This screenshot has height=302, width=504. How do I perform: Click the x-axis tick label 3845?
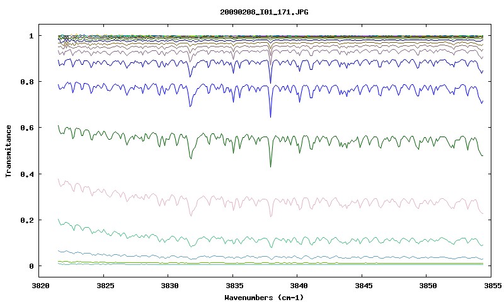(x=364, y=285)
